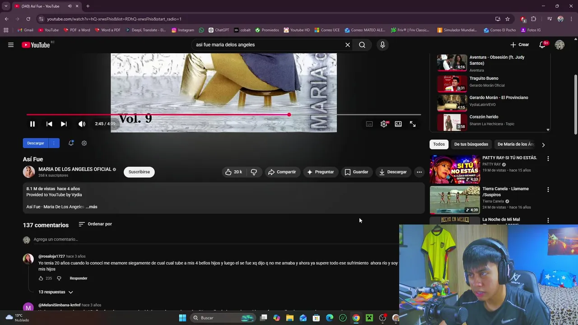
Task: Select the De María de los Án chip
Action: coord(516,144)
